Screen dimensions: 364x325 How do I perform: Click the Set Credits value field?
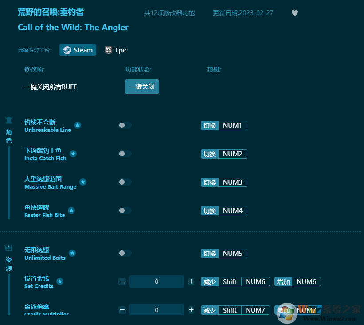point(157,281)
